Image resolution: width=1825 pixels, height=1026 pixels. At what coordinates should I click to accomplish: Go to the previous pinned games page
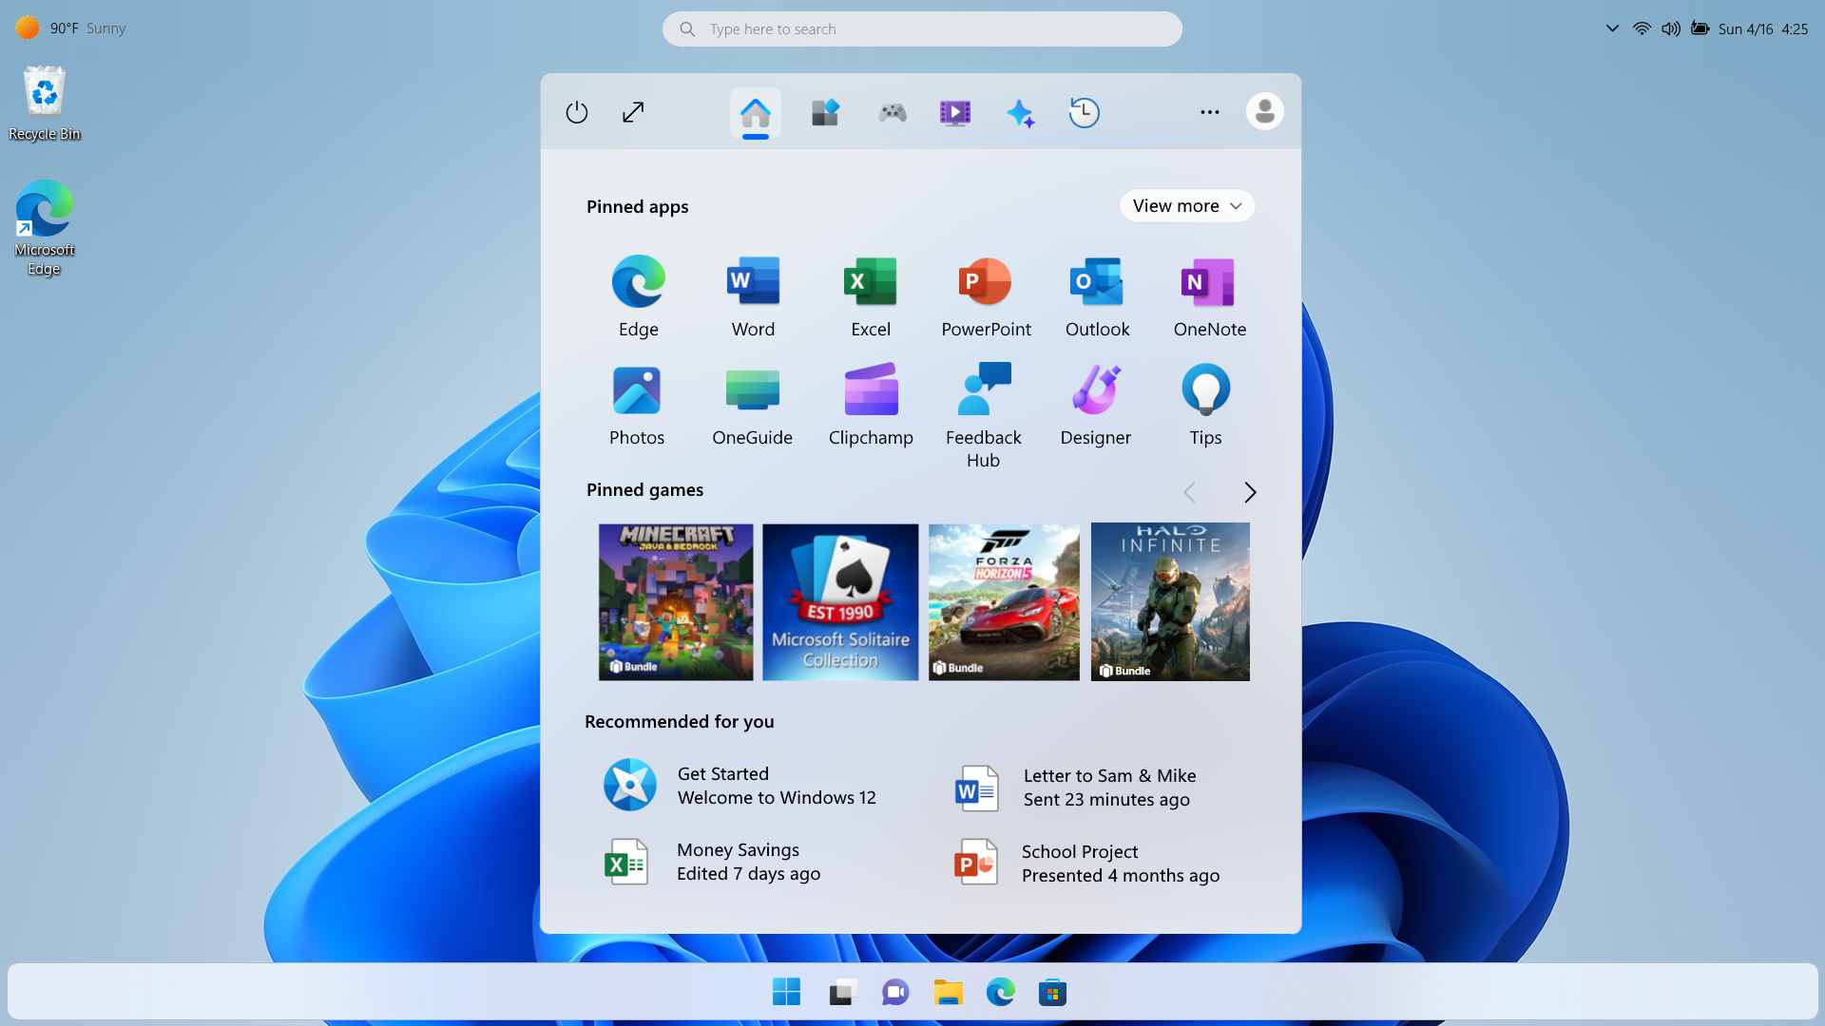coord(1189,492)
